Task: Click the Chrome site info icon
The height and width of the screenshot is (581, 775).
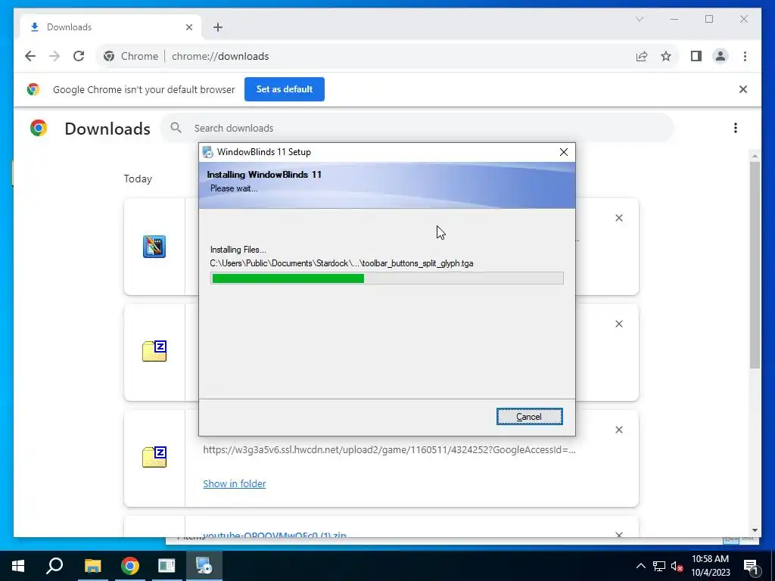Action: (109, 56)
